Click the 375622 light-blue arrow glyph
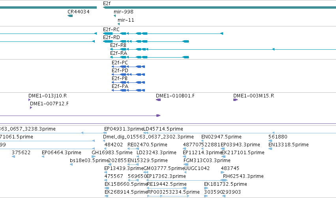336x198 pixels. [13, 157]
